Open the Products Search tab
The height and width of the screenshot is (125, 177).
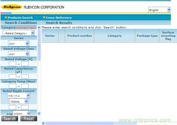20,17
